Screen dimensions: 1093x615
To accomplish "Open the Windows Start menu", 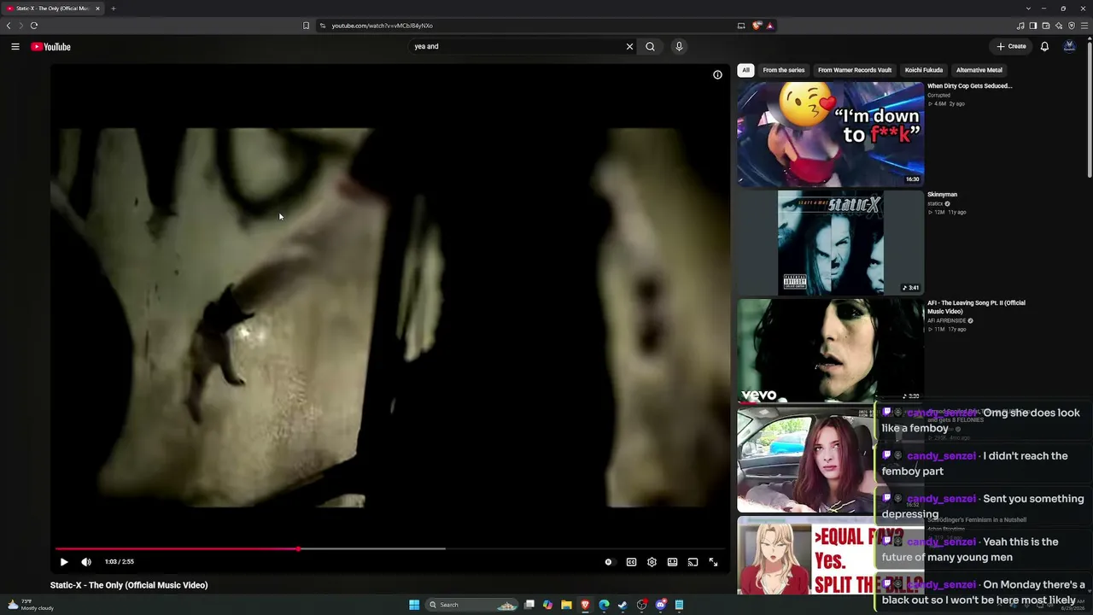I will click(414, 605).
